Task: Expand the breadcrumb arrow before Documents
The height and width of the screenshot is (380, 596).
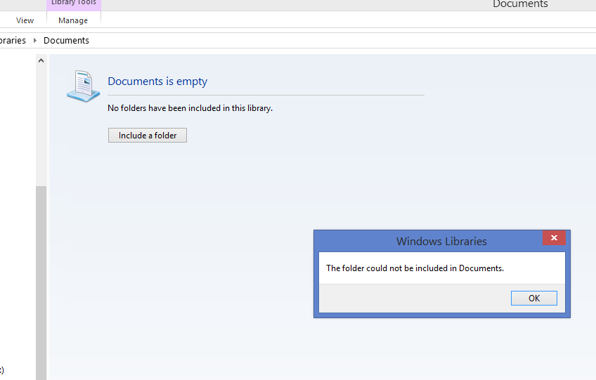Action: tap(35, 41)
